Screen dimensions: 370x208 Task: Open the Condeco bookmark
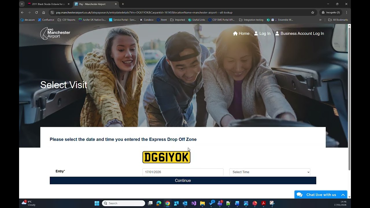[147, 20]
